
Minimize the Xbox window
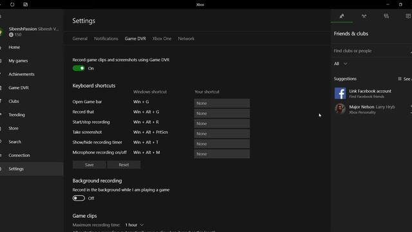point(388,5)
